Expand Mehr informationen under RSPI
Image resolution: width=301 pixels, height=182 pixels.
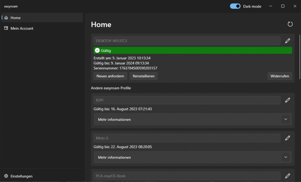click(193, 119)
